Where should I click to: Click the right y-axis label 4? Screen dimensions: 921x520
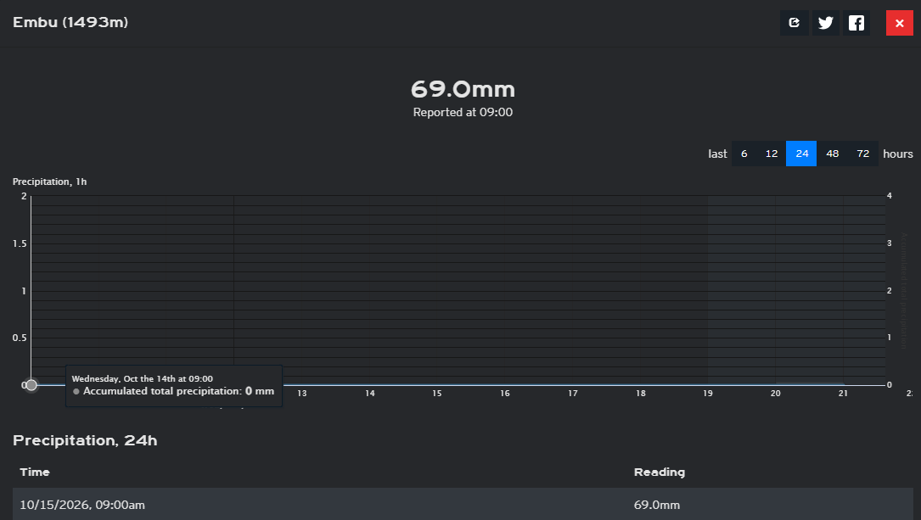pos(890,196)
